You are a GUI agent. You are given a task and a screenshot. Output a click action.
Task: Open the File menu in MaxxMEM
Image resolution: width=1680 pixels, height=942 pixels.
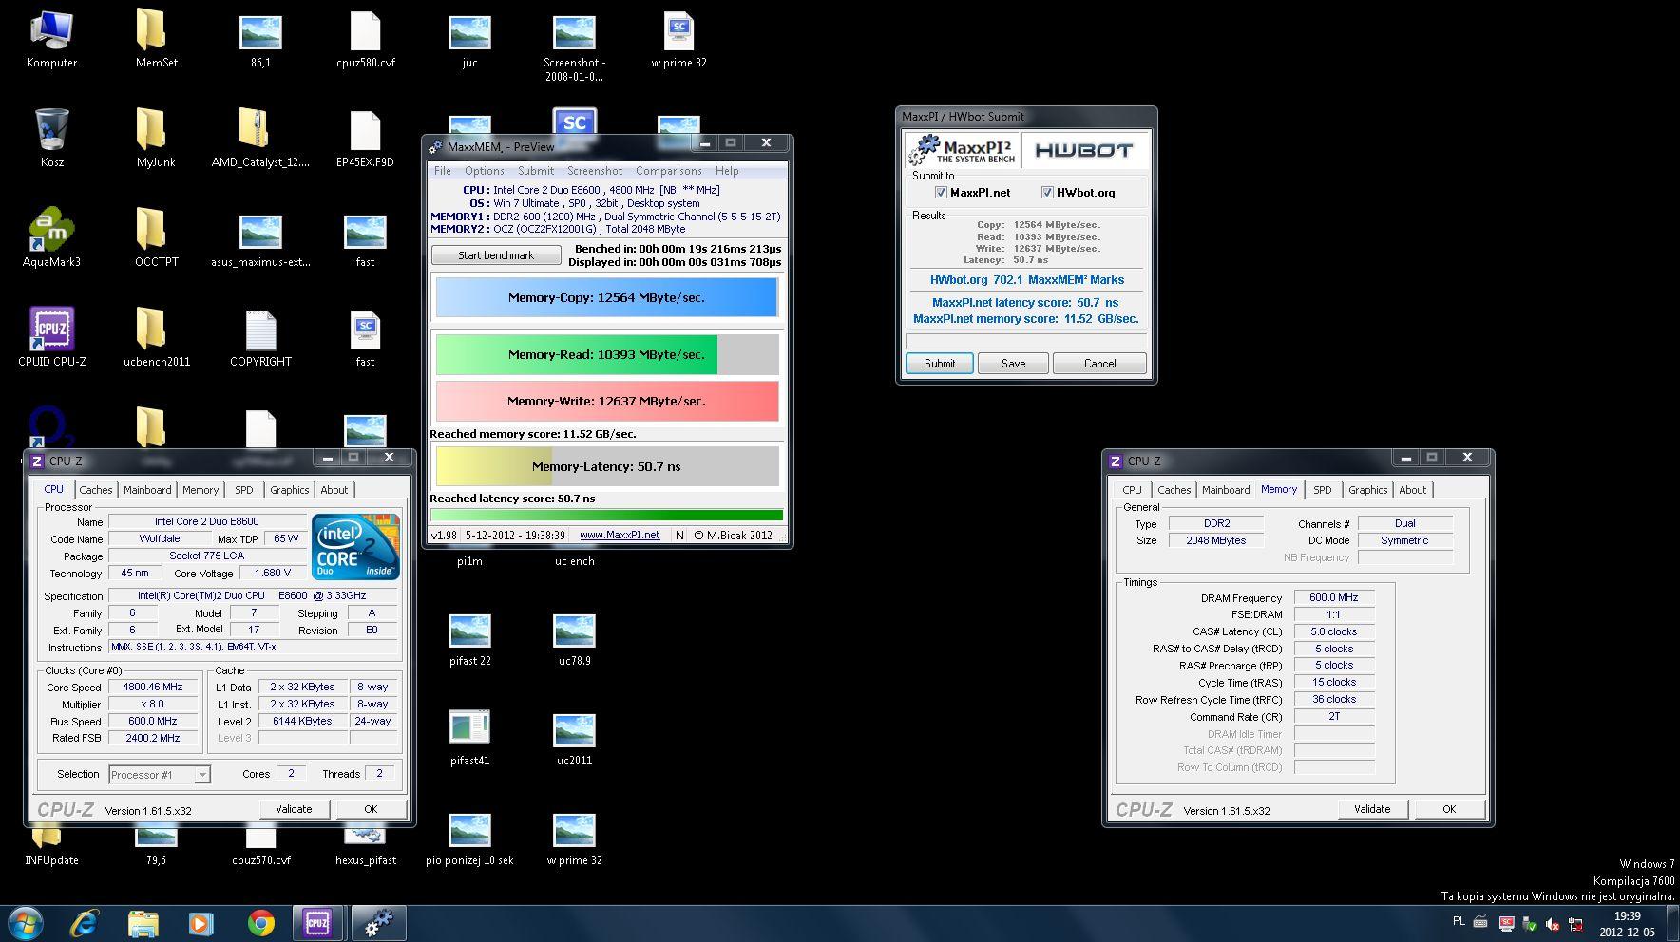443,171
